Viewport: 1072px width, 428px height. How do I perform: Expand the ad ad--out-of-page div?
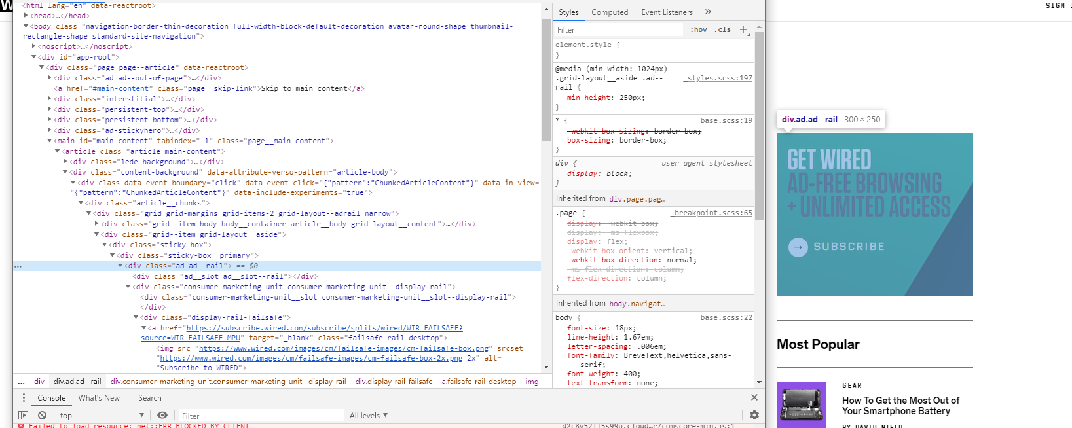[x=50, y=78]
